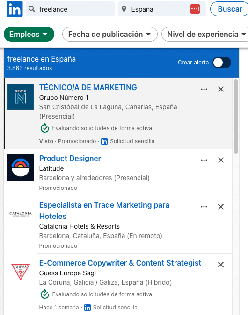This screenshot has width=248, height=315.
Task: Click the 3.863 resultados count text
Action: point(29,68)
